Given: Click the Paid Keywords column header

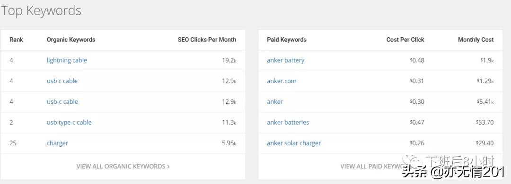Looking at the screenshot, I should point(287,40).
